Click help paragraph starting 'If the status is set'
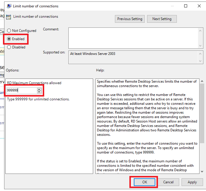Image resolution: width=206 pixels, height=191 pixels. [x=145, y=166]
